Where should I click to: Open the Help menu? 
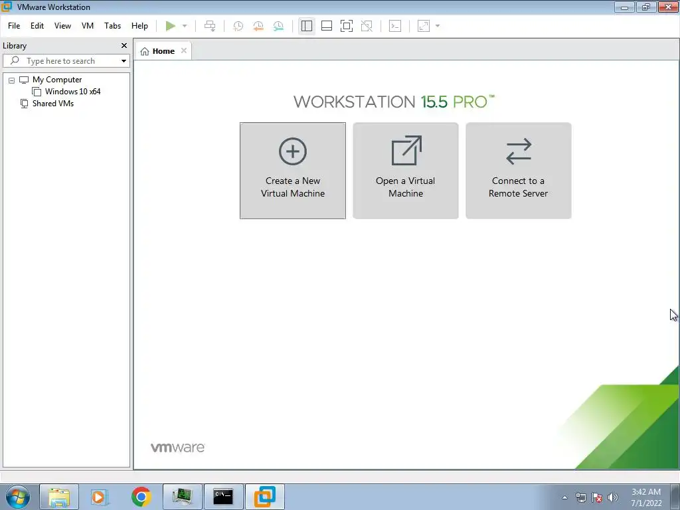tap(139, 26)
